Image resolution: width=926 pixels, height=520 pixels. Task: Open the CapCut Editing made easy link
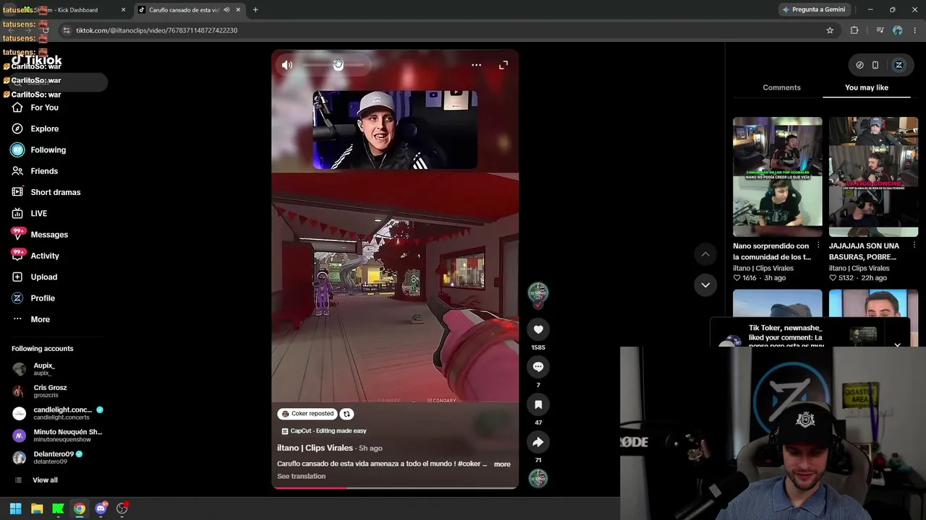(x=323, y=431)
